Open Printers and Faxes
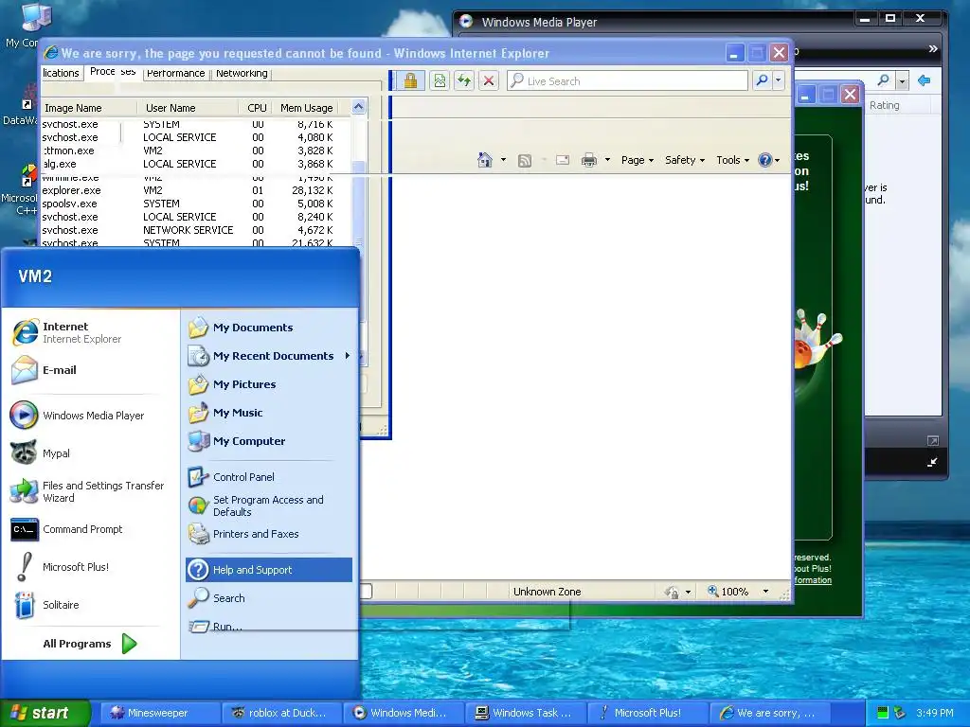970x727 pixels. 269,534
